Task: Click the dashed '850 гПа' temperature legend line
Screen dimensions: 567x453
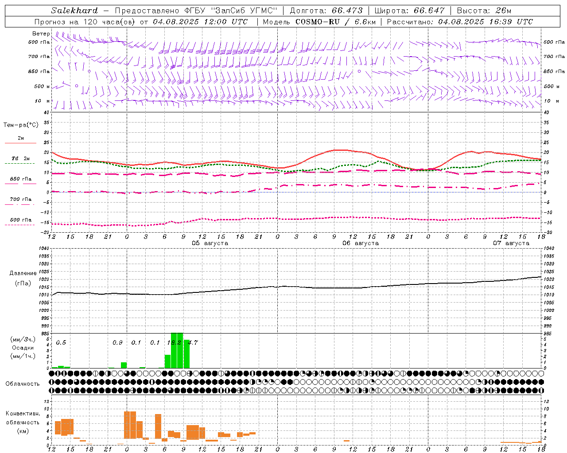Action: (x=20, y=183)
